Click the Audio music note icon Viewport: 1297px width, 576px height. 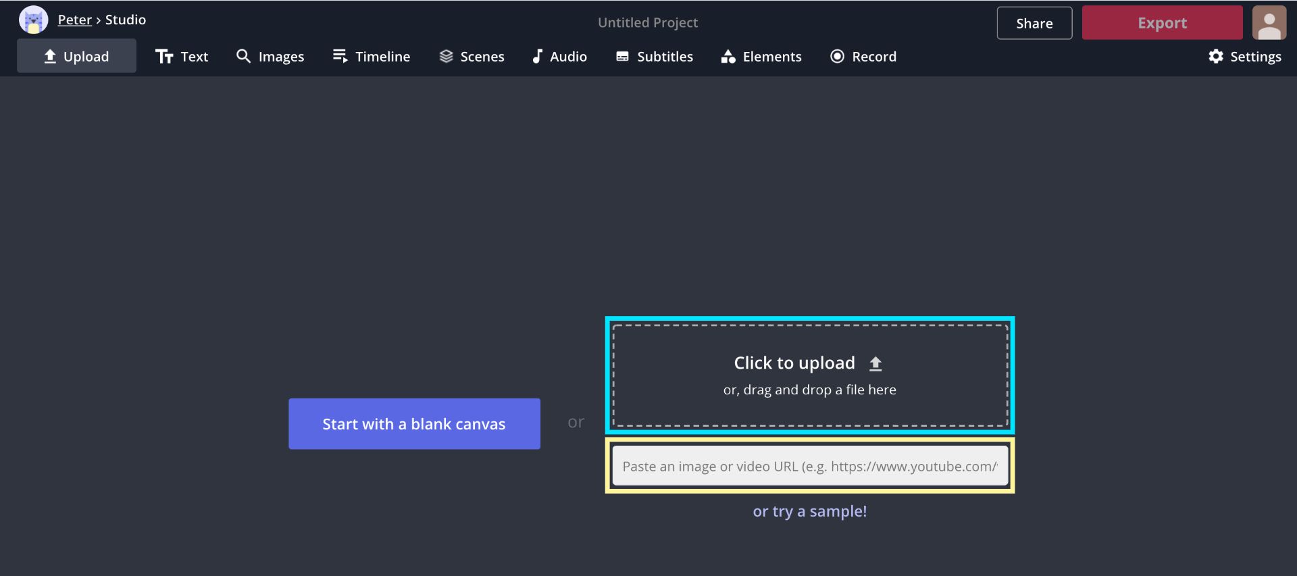coord(537,57)
